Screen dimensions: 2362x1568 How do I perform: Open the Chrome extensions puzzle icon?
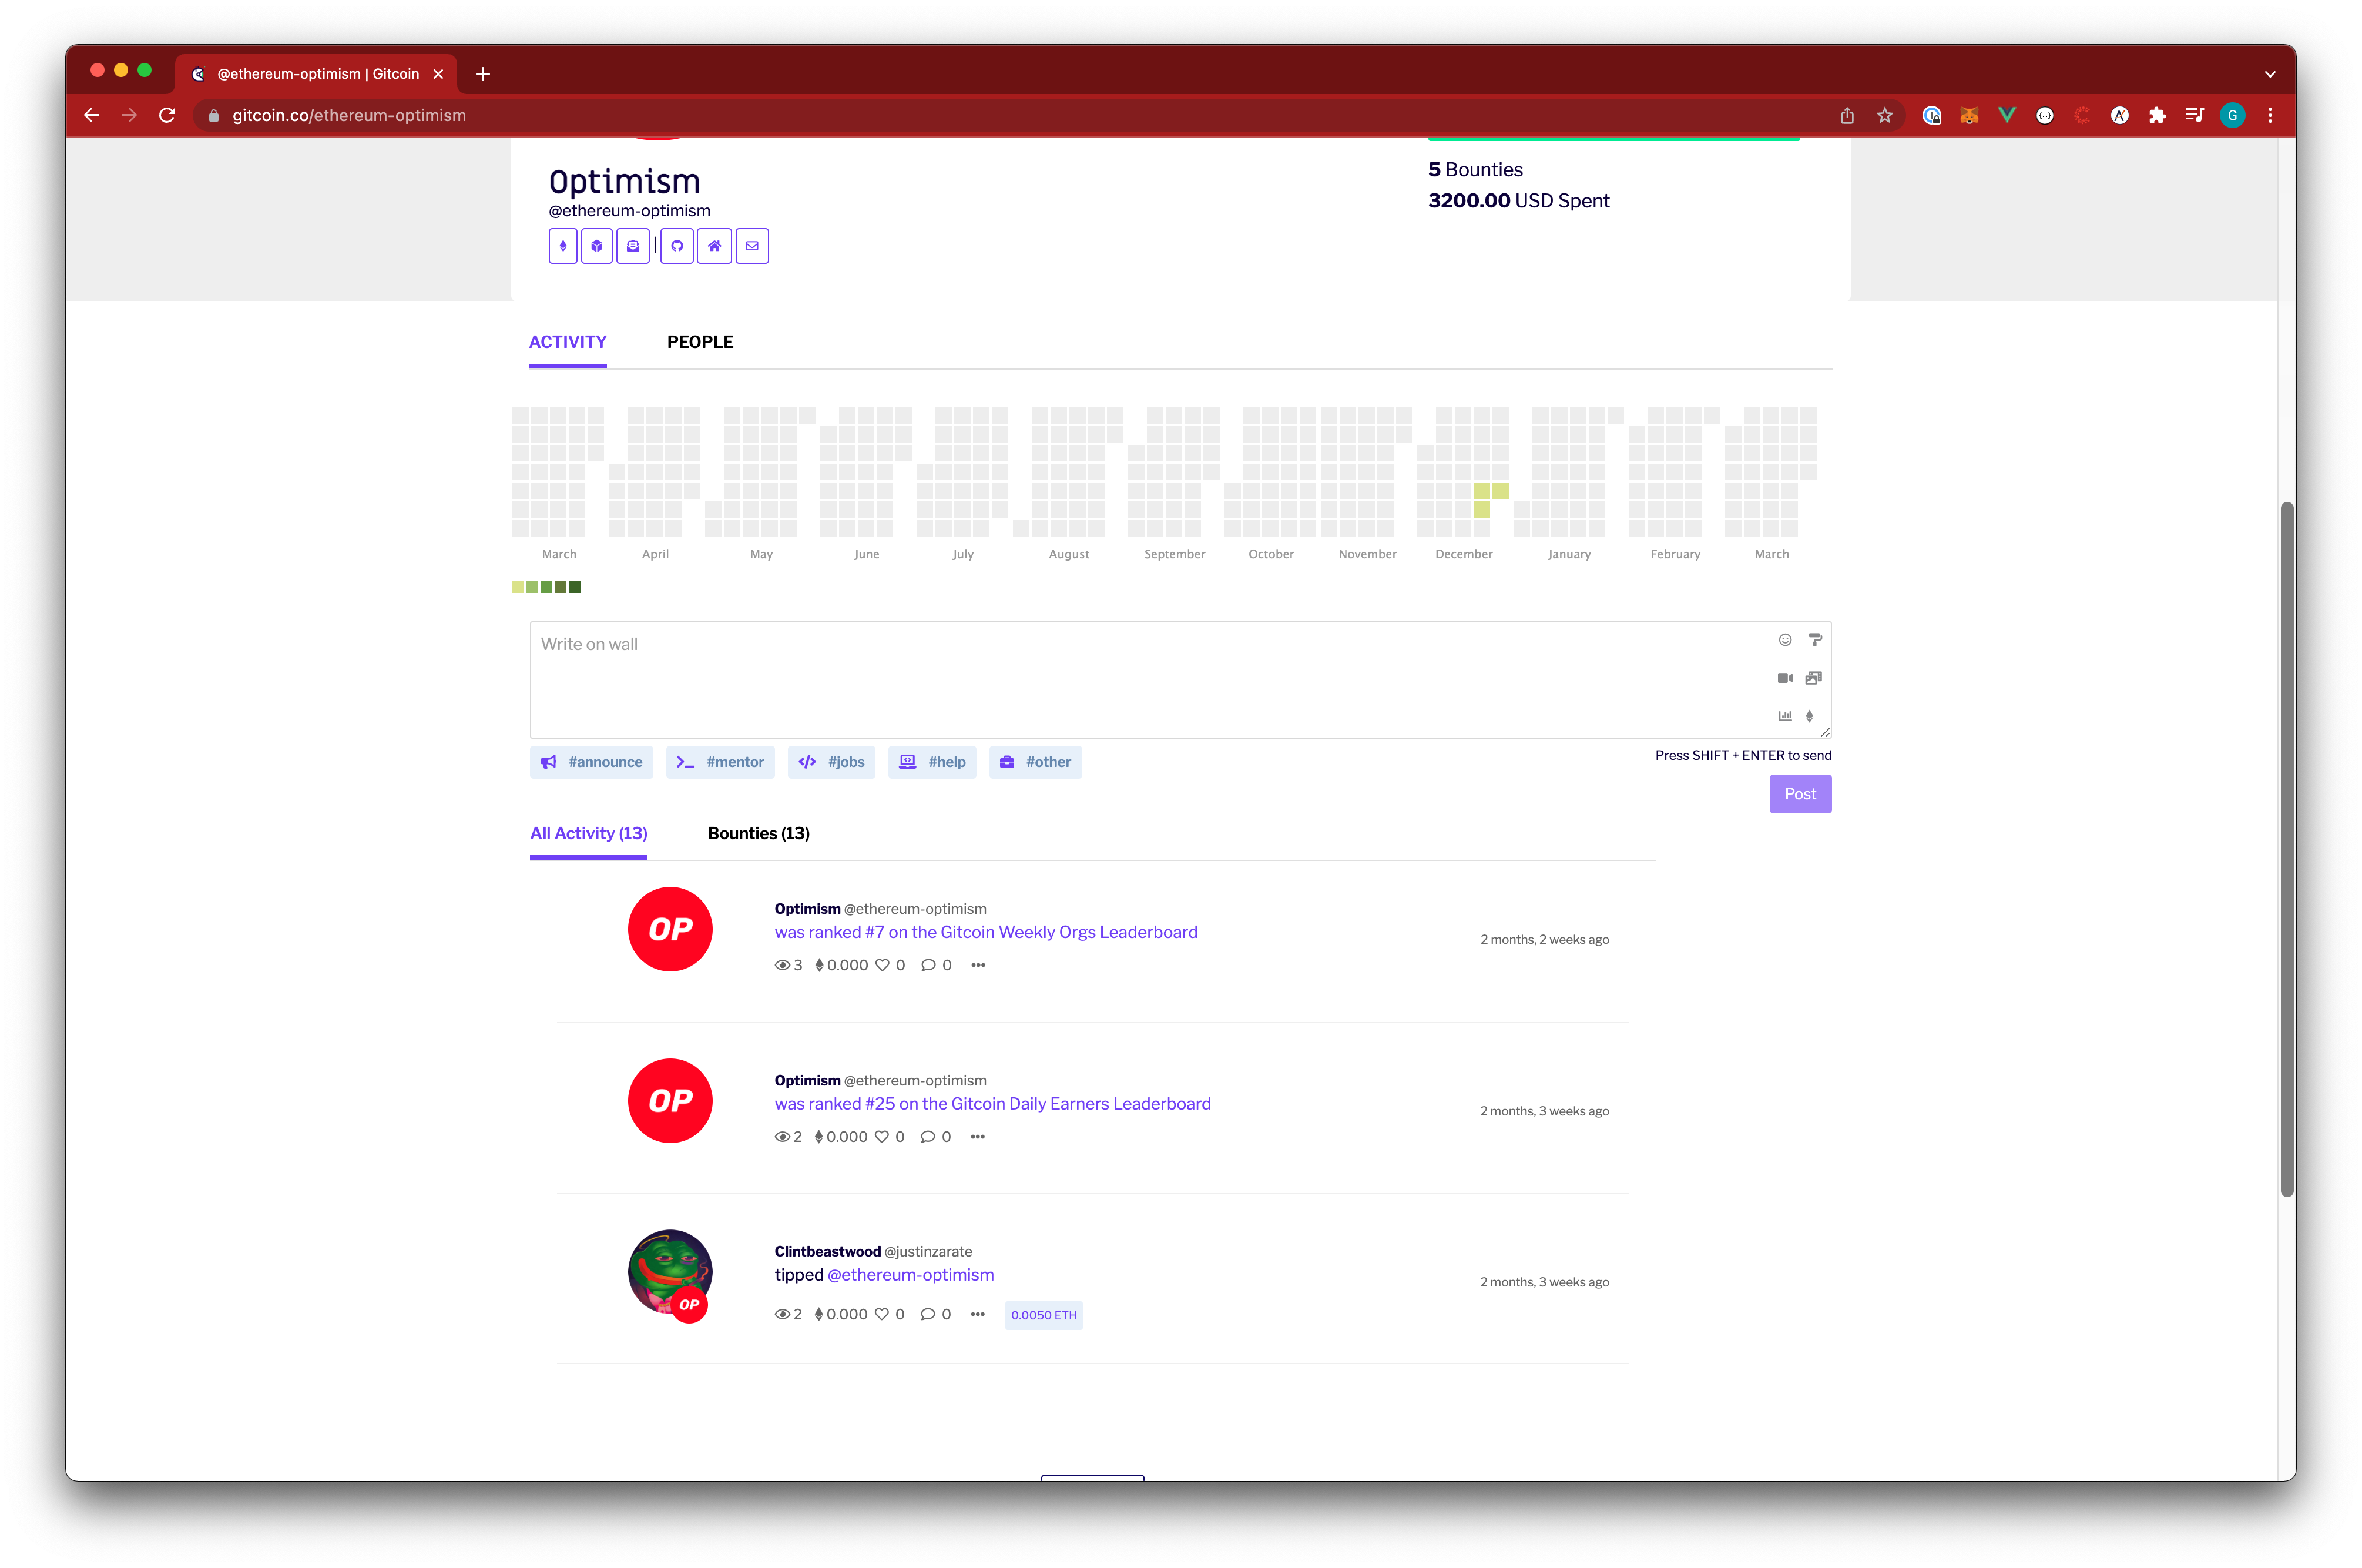point(2157,116)
